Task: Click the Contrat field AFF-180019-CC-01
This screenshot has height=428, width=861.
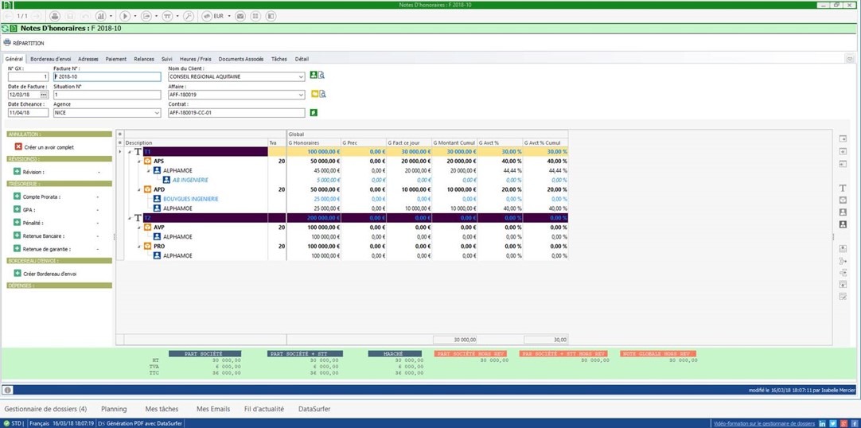Action: (236, 113)
